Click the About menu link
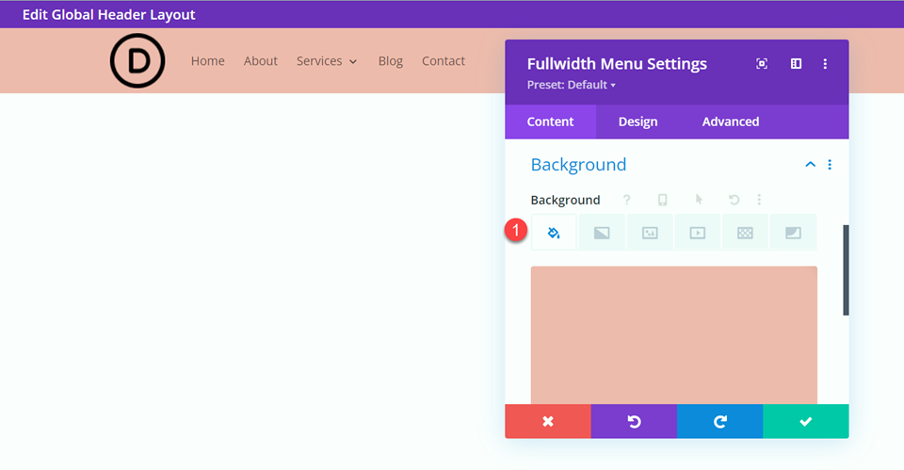Viewport: 904px width, 470px height. tap(260, 61)
